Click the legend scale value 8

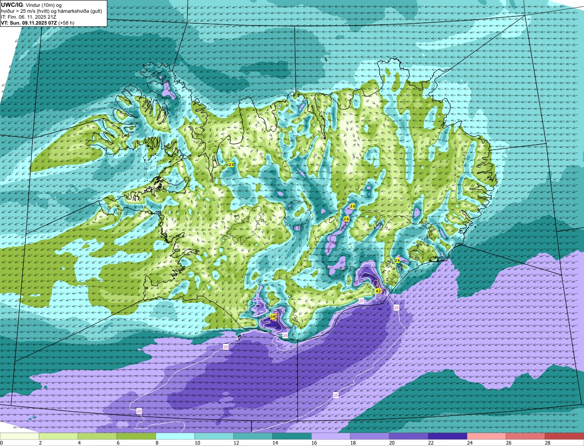(x=156, y=443)
